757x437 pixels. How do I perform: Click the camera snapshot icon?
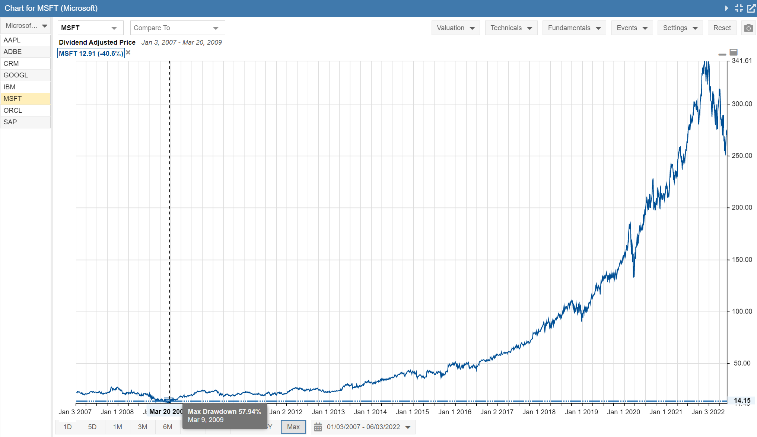pos(748,28)
